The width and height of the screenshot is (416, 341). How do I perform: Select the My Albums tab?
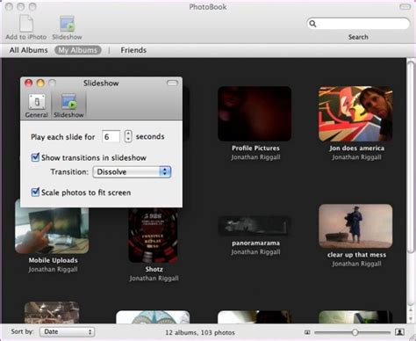(78, 50)
